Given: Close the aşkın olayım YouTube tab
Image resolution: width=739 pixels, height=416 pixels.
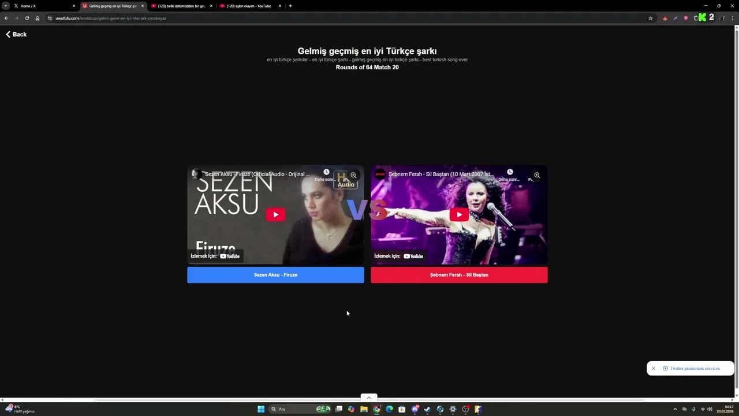Looking at the screenshot, I should (280, 6).
